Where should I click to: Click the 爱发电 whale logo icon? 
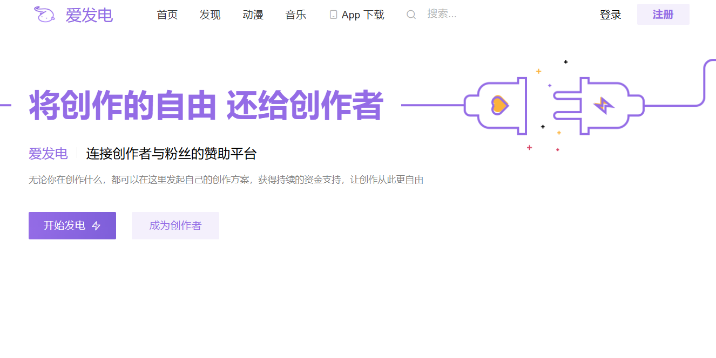pyautogui.click(x=45, y=15)
